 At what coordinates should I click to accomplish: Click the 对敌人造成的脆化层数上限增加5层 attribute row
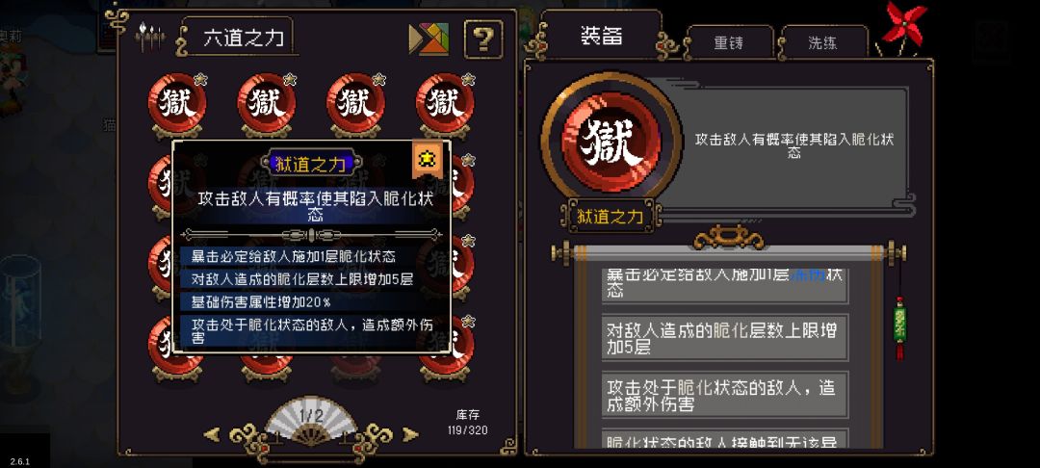point(725,338)
